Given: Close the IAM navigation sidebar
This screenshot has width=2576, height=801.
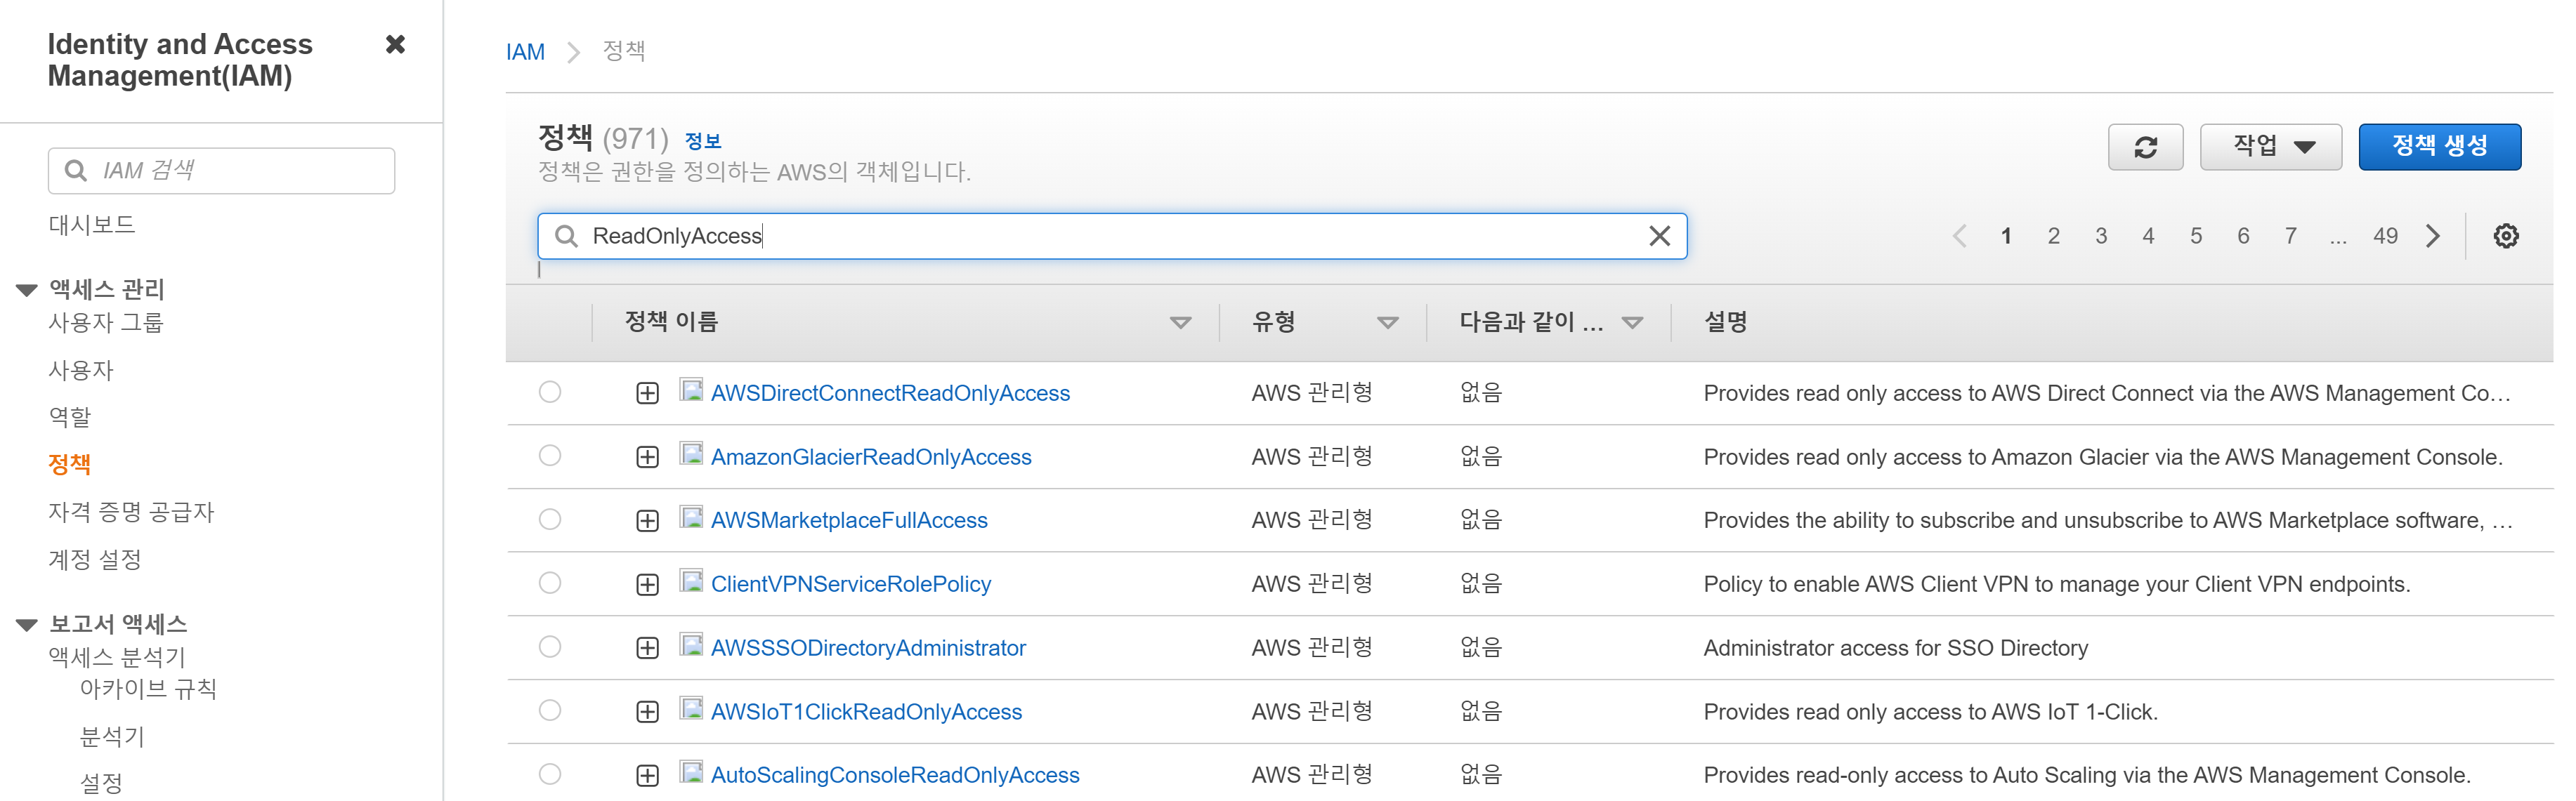Looking at the screenshot, I should 395,44.
